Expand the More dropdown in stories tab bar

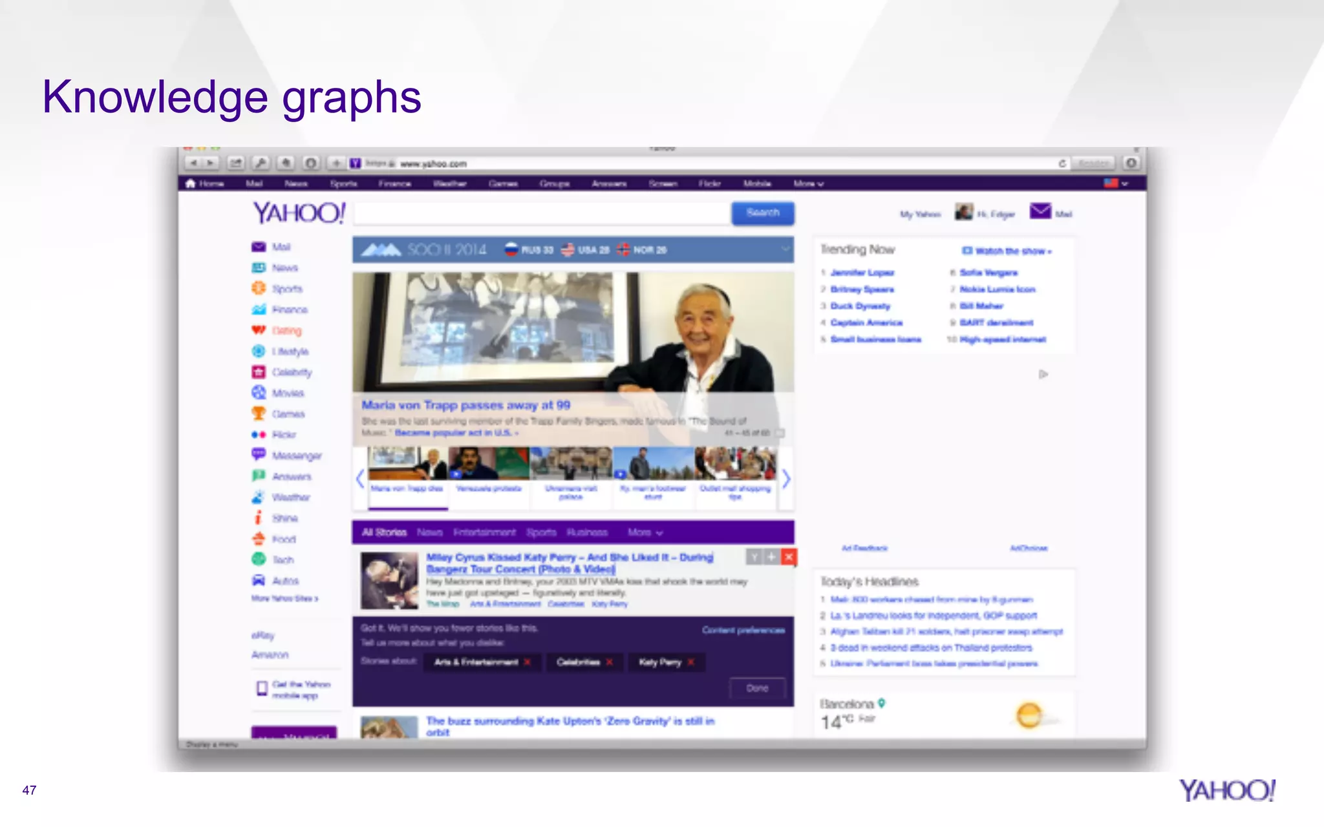pyautogui.click(x=645, y=532)
